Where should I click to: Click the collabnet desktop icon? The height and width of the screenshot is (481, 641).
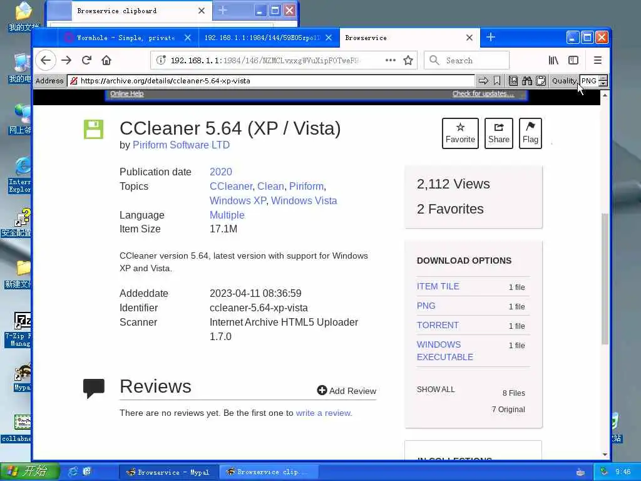click(x=17, y=428)
